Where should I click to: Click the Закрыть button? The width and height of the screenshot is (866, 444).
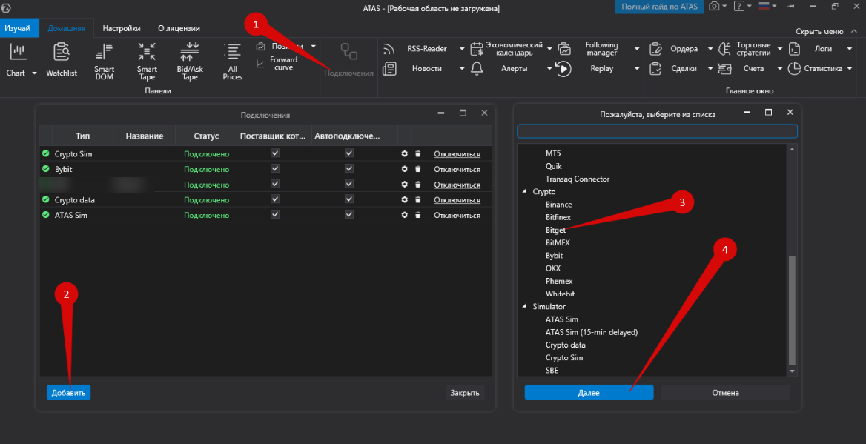click(464, 393)
